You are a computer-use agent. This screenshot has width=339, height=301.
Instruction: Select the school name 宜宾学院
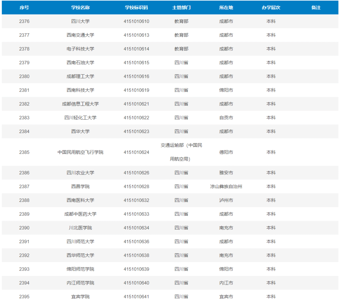coord(80,297)
